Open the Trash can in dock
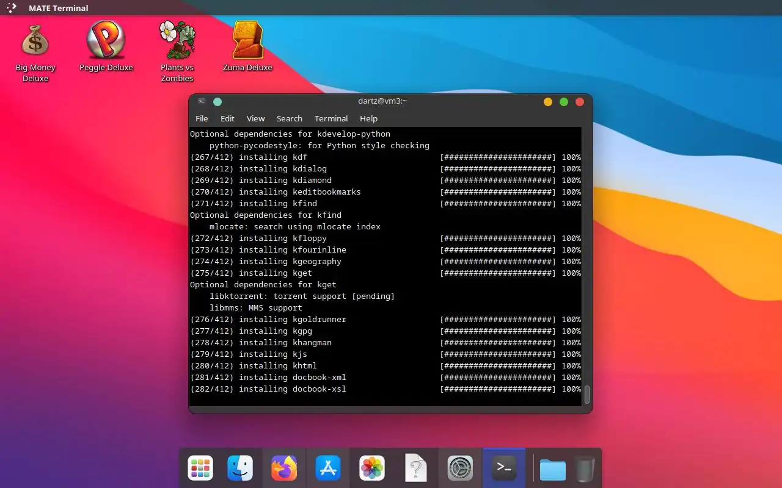782x488 pixels. [585, 468]
